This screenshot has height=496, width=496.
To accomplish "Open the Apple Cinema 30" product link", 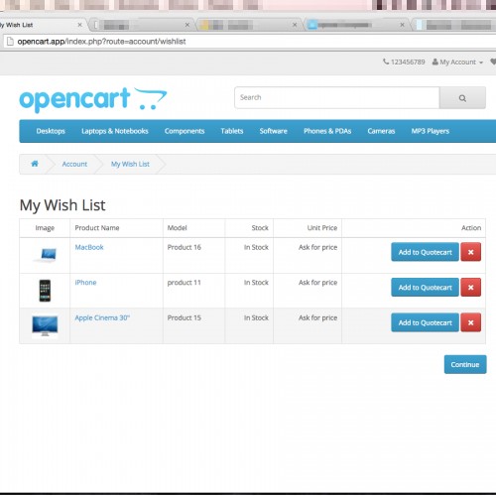I will (x=102, y=317).
